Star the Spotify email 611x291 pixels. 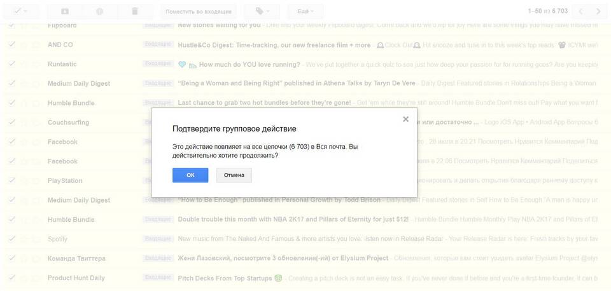24,240
